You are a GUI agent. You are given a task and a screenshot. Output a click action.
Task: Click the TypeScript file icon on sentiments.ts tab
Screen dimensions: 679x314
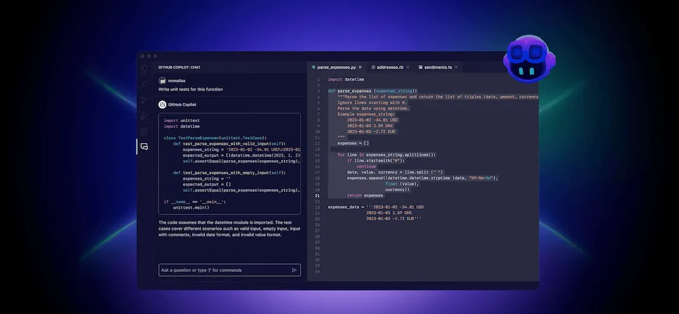point(420,67)
